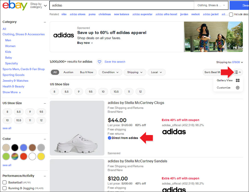The height and width of the screenshot is (192, 249).
Task: Open the Men category link
Action: (x=8, y=40)
